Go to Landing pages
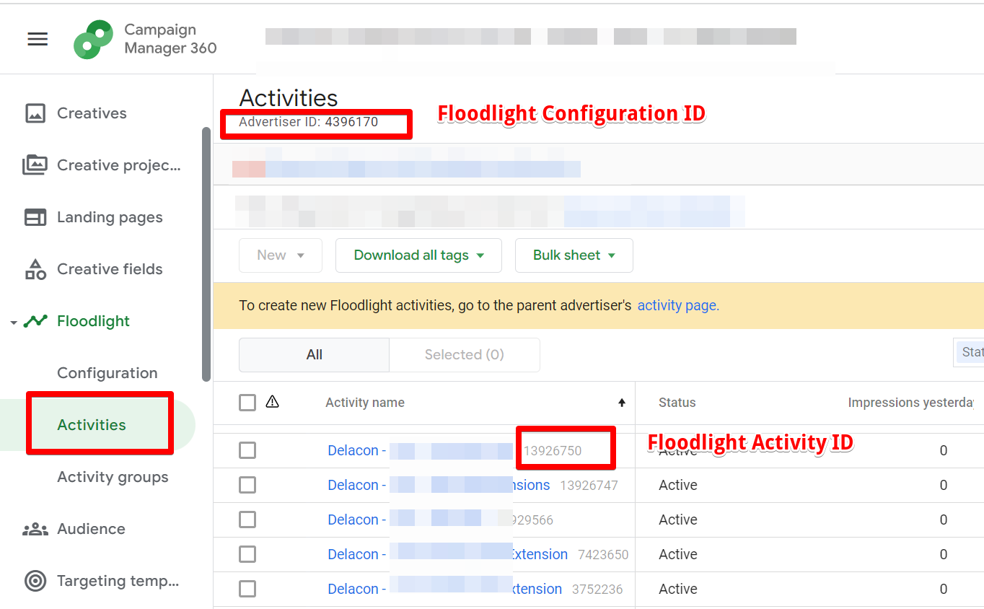Image resolution: width=984 pixels, height=609 pixels. (110, 217)
